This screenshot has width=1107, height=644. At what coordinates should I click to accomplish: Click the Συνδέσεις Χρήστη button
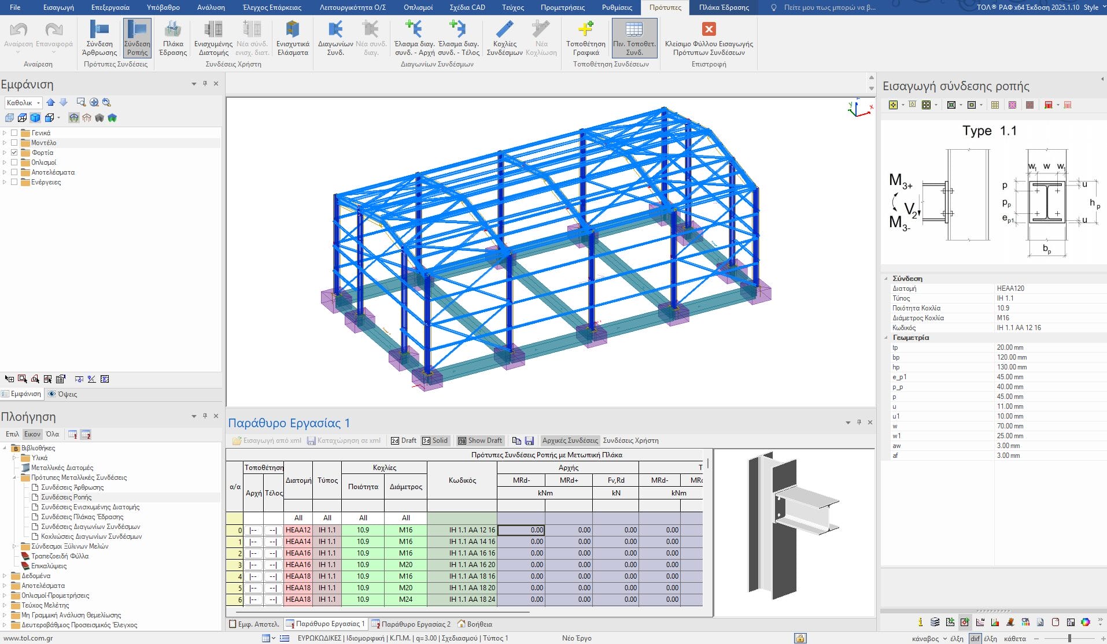click(630, 441)
